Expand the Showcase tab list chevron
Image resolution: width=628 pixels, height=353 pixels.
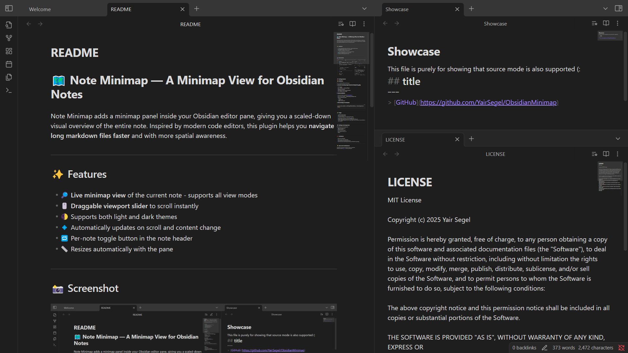tap(605, 8)
